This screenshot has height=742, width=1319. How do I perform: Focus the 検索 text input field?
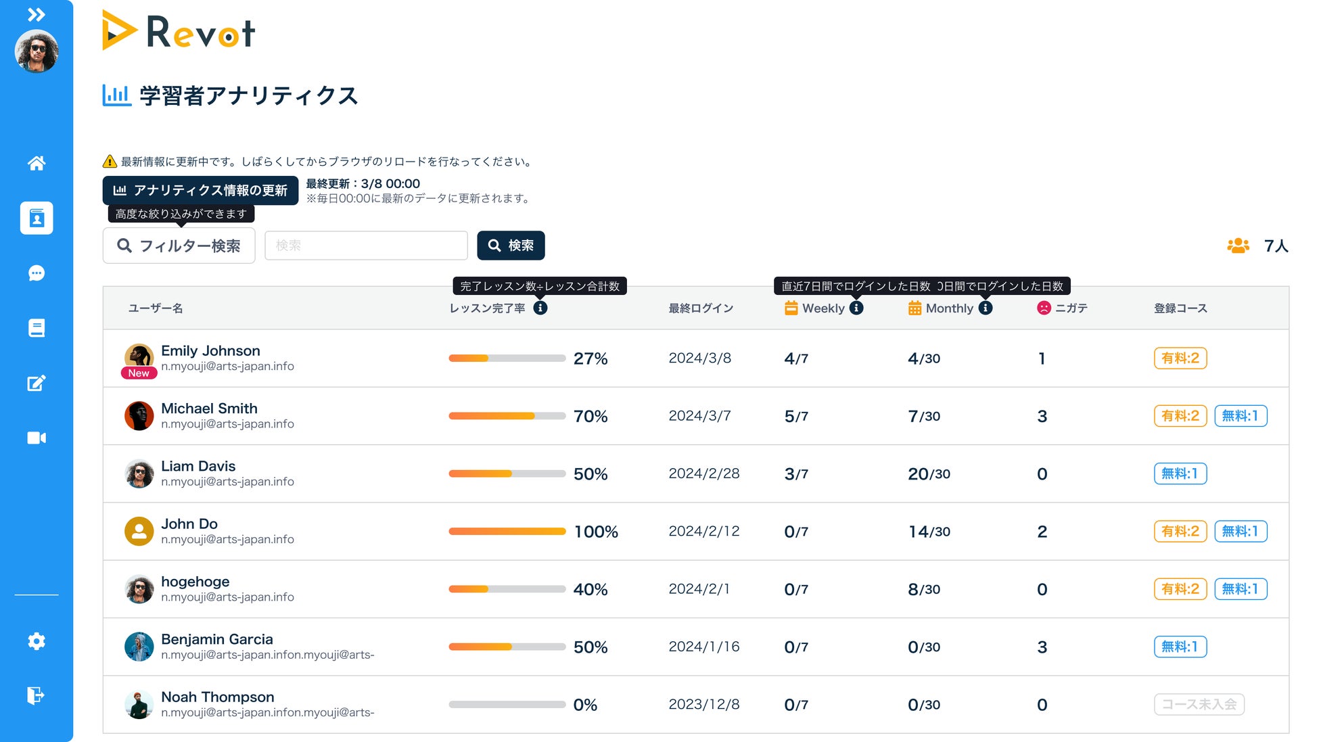[366, 246]
